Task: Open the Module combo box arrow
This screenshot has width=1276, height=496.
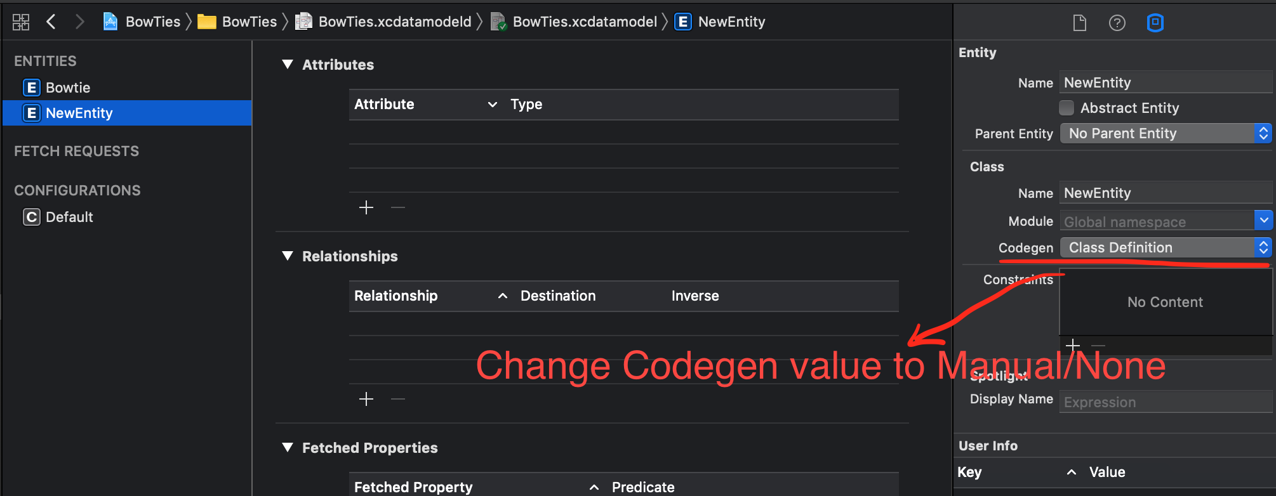Action: [x=1263, y=221]
